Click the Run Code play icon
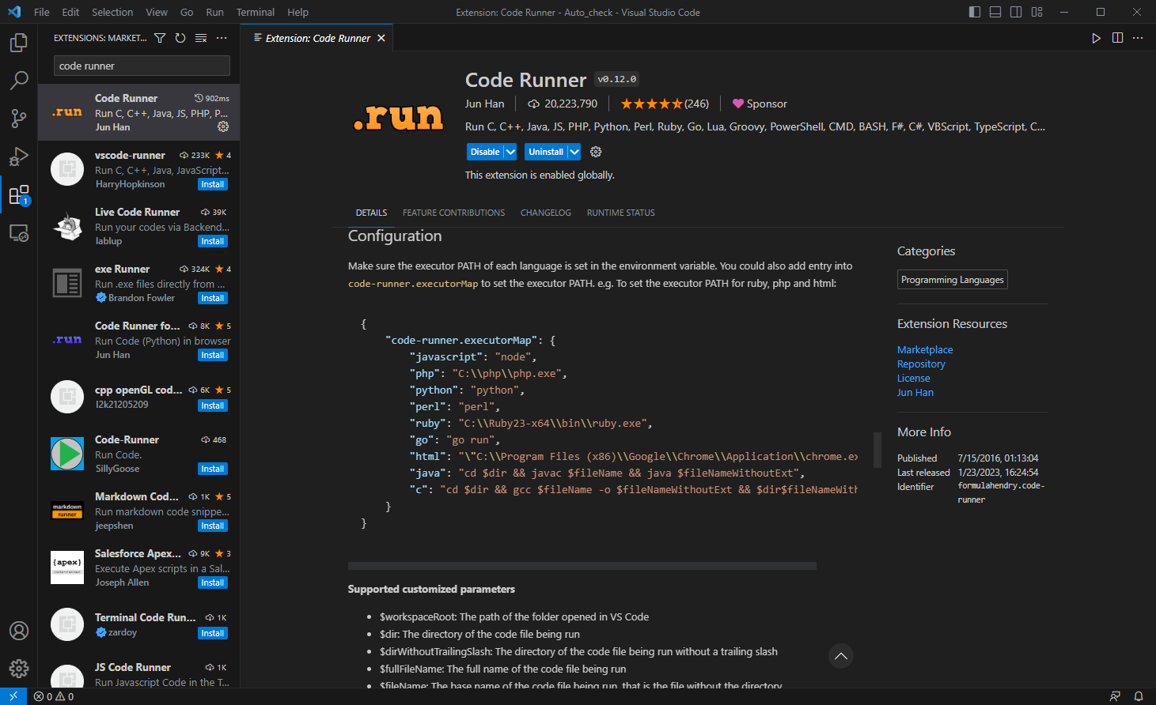This screenshot has width=1156, height=705. click(x=1096, y=38)
